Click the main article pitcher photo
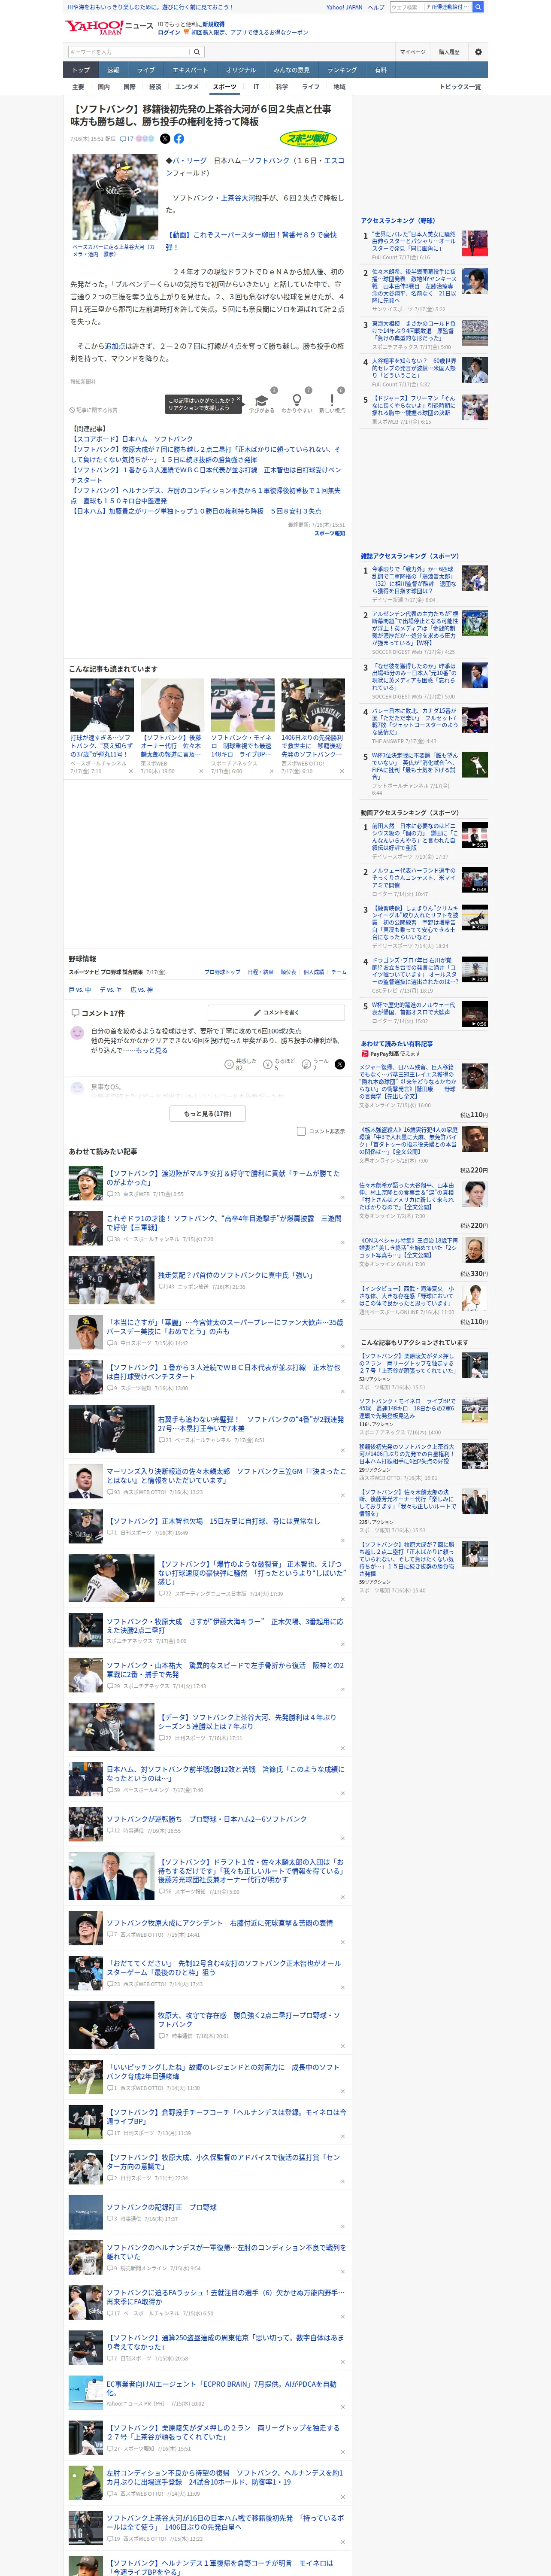The width and height of the screenshot is (551, 2576). 114,197
